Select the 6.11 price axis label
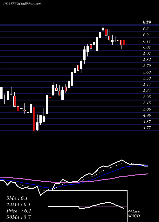 pos(147,41)
